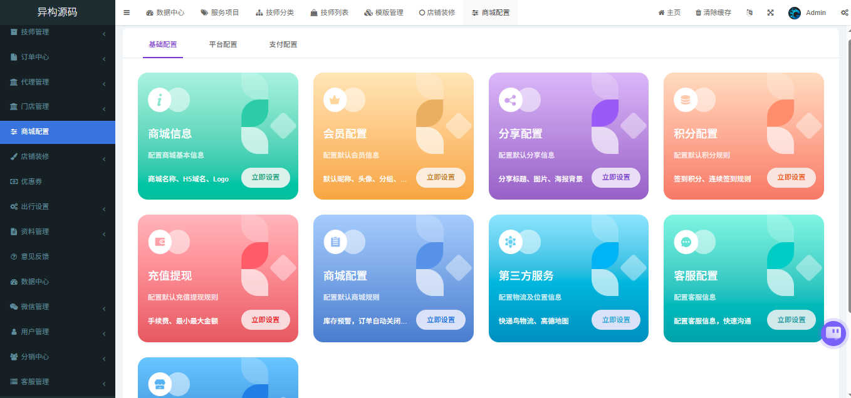Collapse the sidebar via the 异构源码 logo area
Viewport: 851px width, 398px height.
pyautogui.click(x=58, y=12)
